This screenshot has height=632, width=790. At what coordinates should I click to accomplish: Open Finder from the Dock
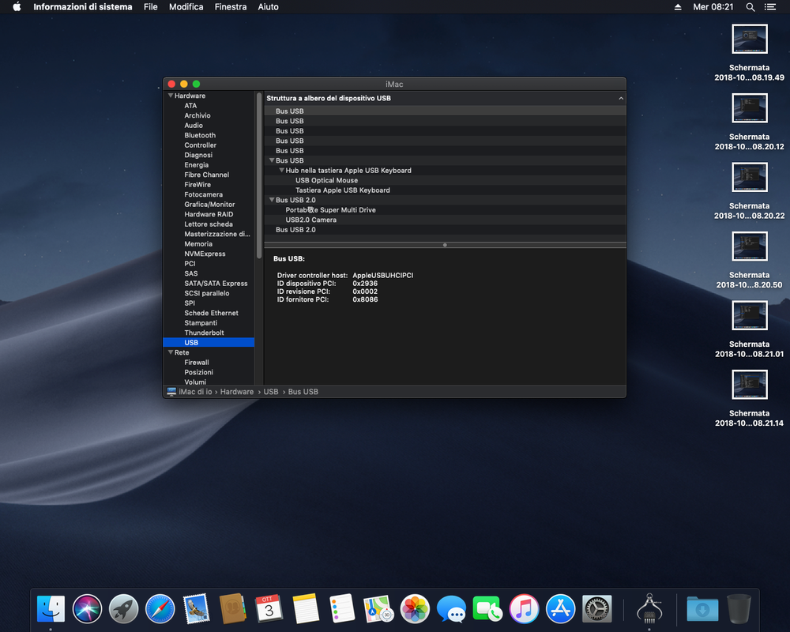click(51, 609)
